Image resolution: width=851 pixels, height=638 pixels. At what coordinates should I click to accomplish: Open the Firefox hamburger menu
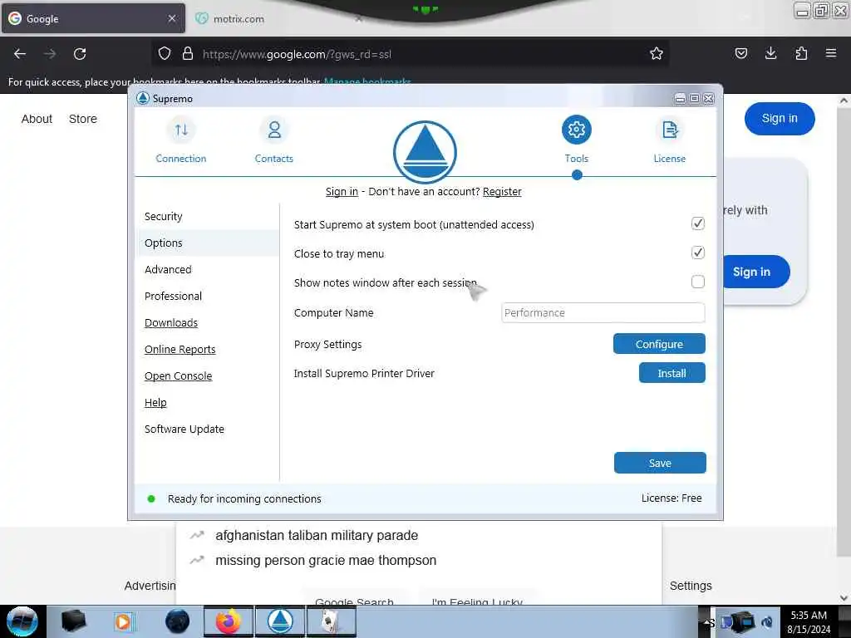830,53
